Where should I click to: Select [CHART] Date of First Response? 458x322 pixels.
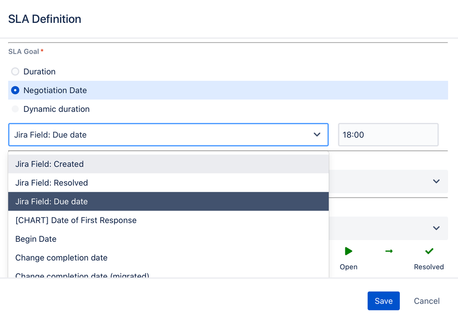(76, 221)
